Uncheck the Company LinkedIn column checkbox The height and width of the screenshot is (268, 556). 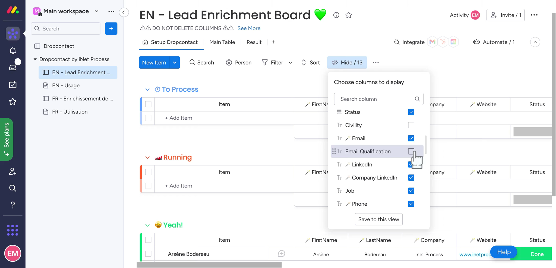[411, 178]
